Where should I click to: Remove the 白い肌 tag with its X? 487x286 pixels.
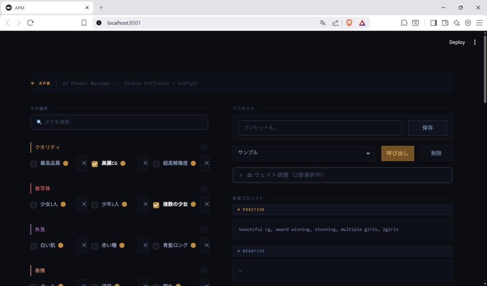tap(82, 245)
